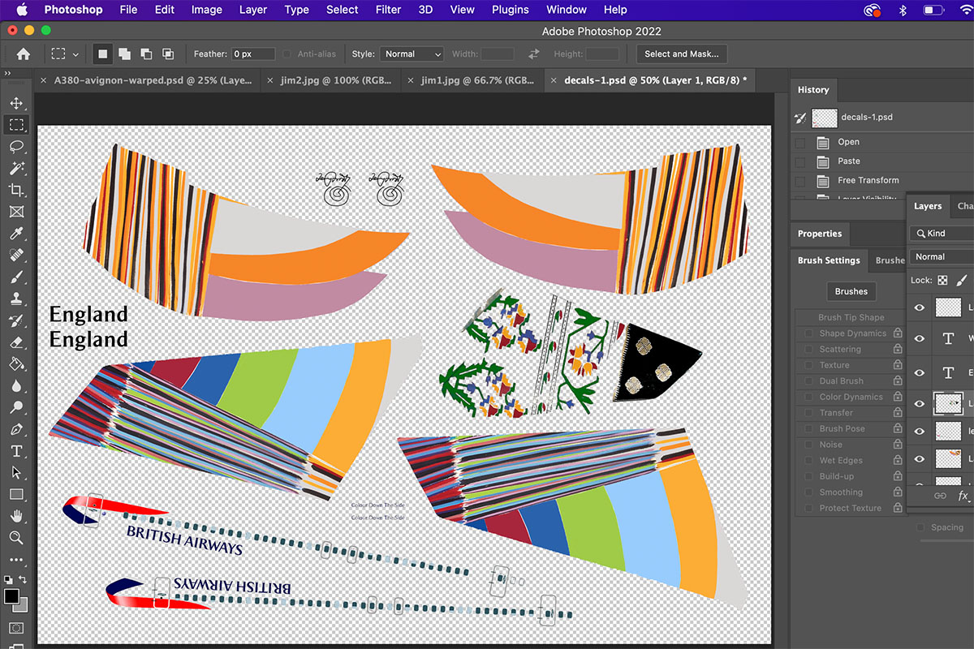Hide the topmost layer with eye icon
974x649 pixels.
click(920, 307)
